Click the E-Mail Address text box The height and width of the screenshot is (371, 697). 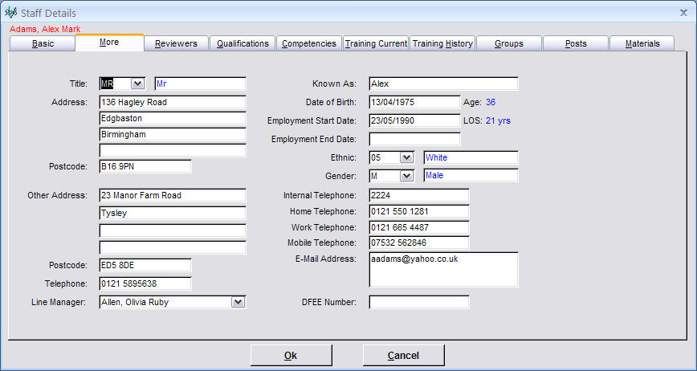tap(443, 270)
